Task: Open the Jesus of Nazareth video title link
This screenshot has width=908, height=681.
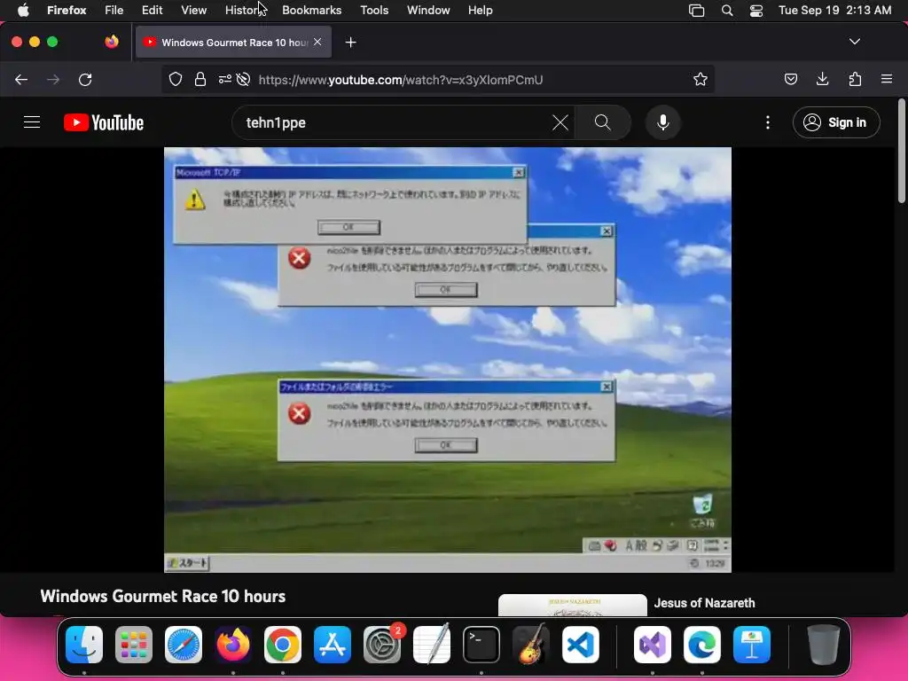Action: [704, 603]
